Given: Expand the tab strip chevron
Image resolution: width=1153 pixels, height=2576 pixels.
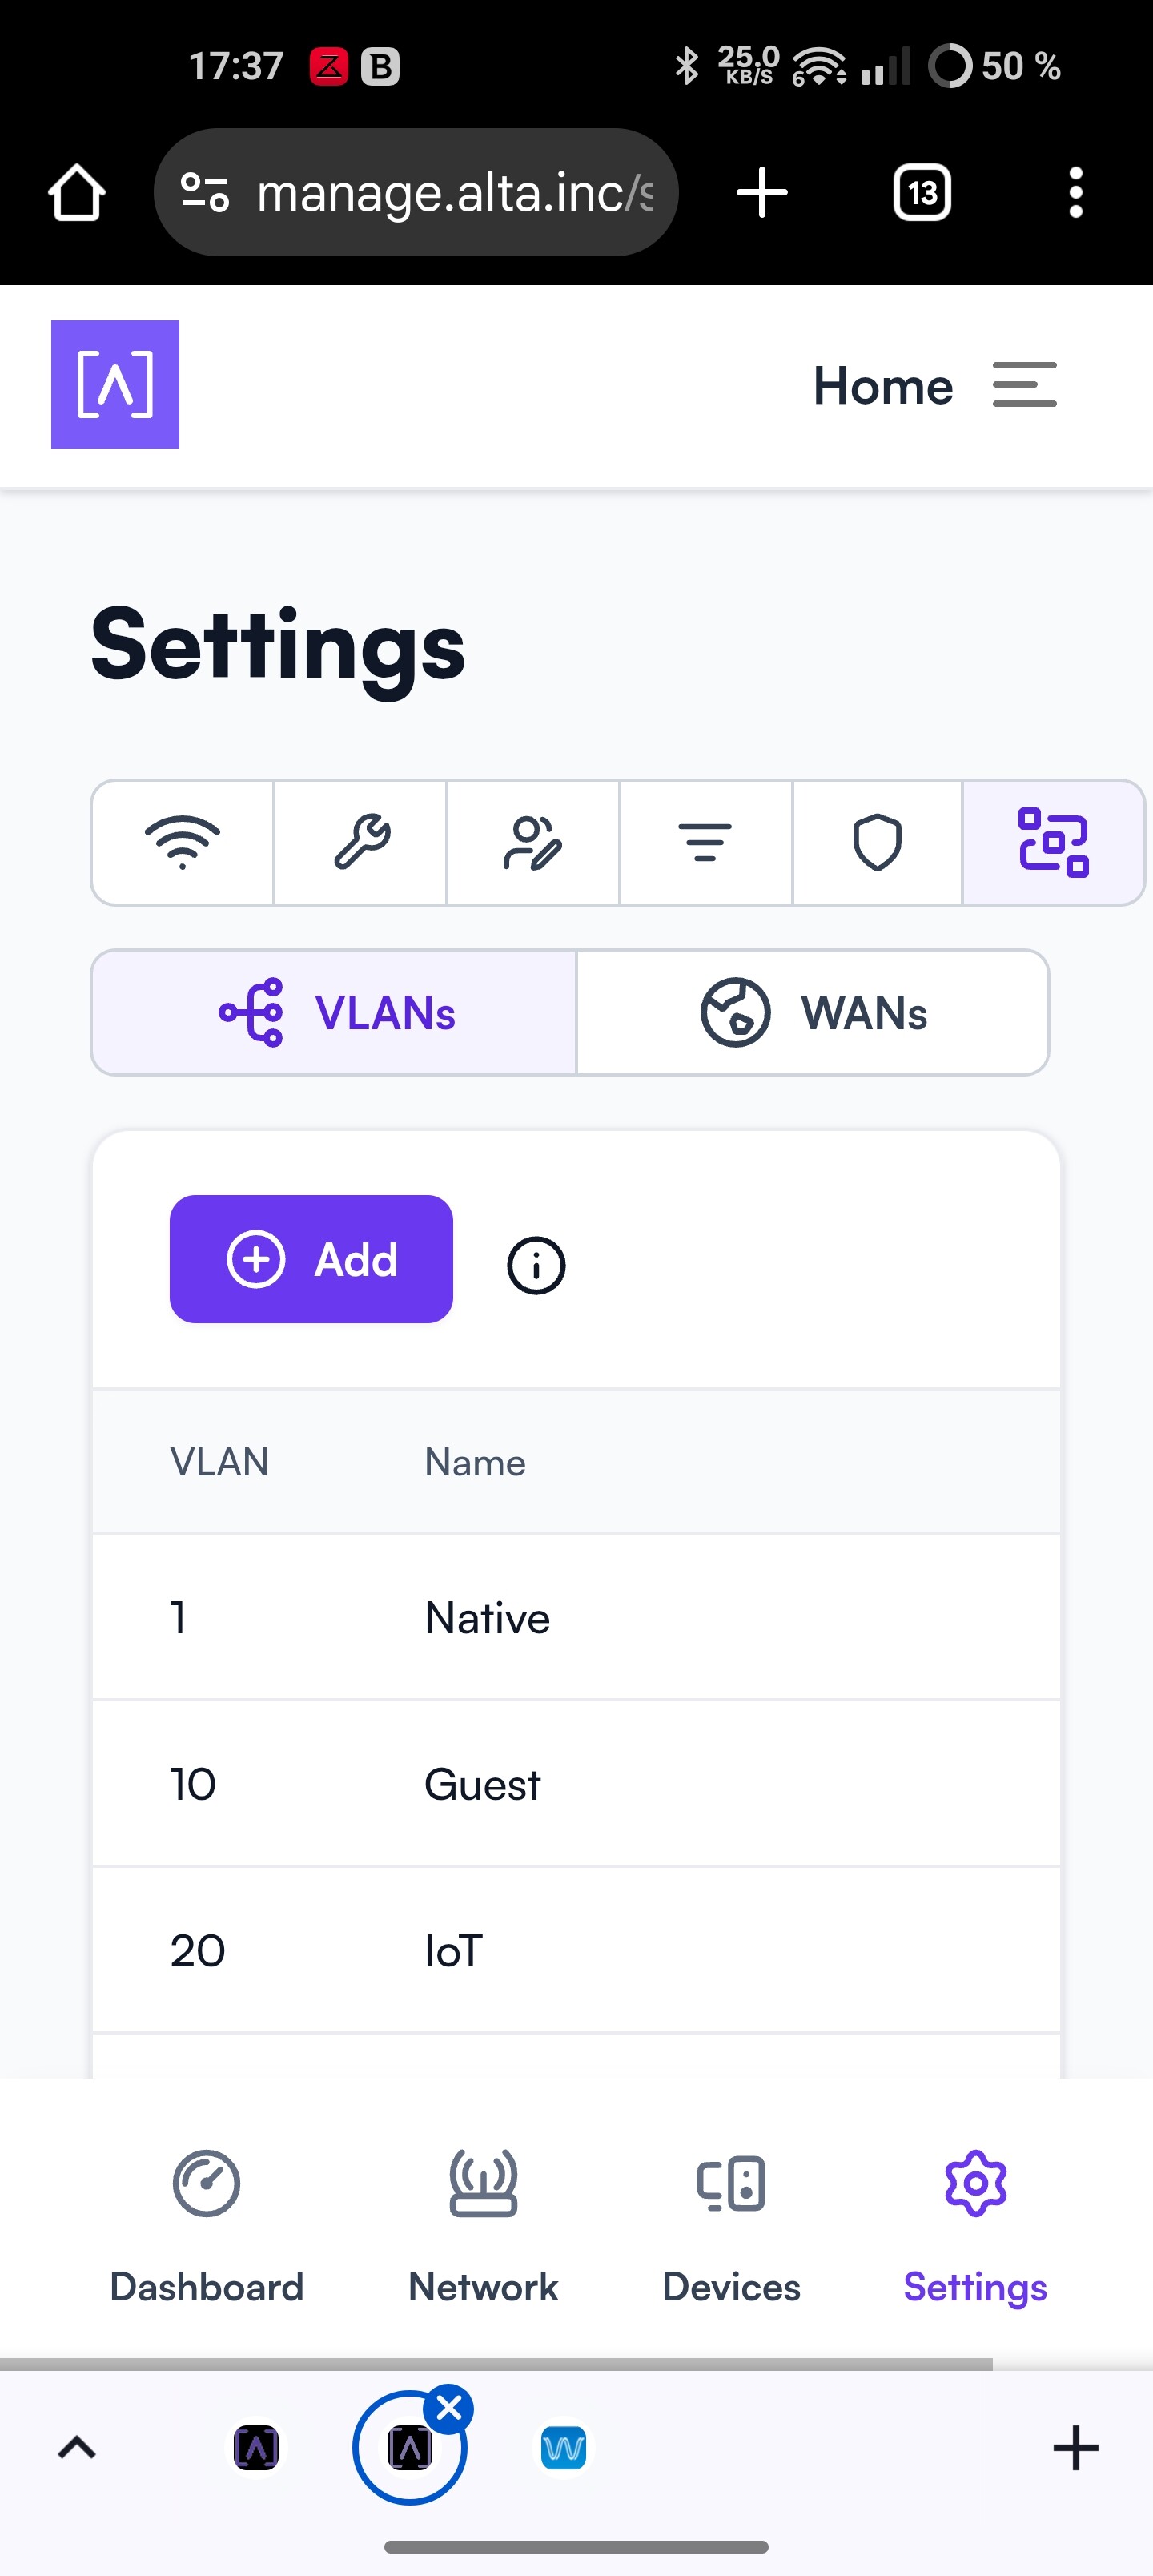Looking at the screenshot, I should point(77,2448).
